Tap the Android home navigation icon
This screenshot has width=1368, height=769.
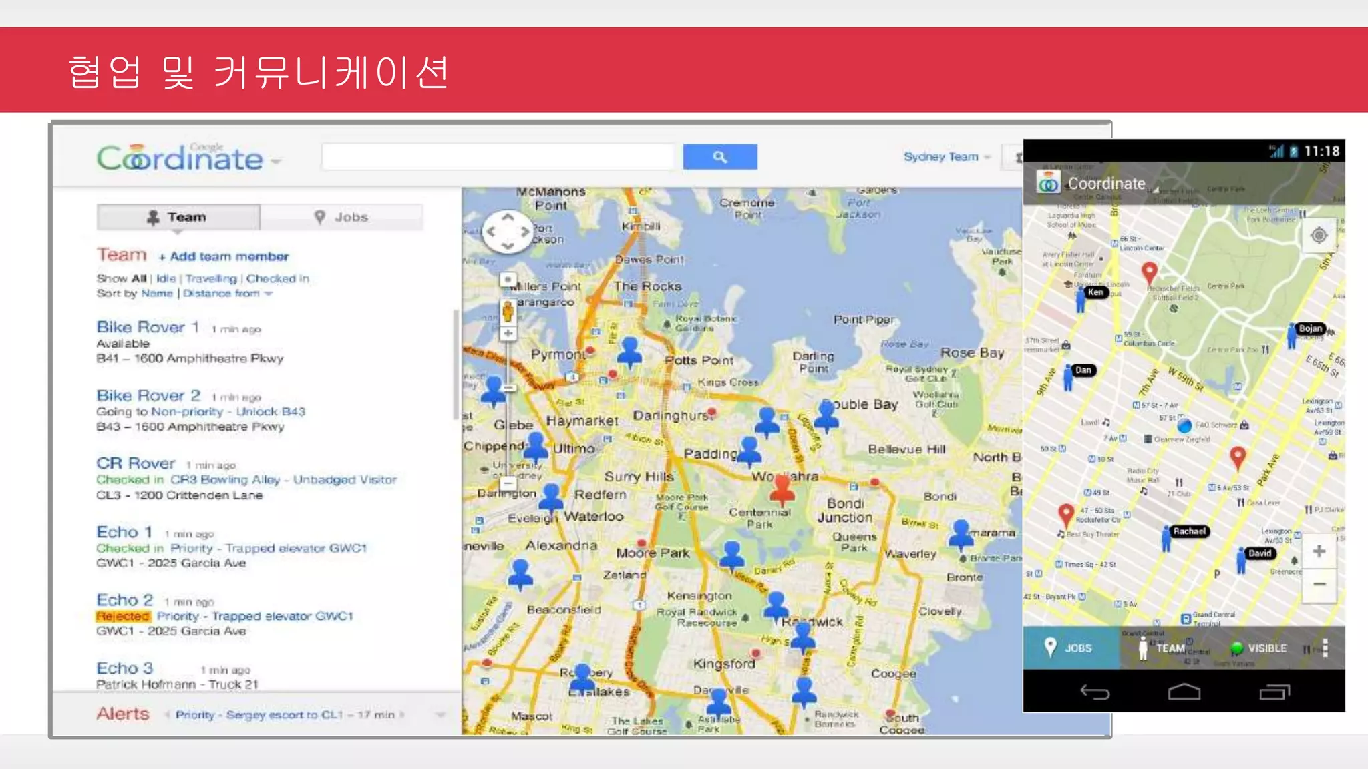point(1184,692)
